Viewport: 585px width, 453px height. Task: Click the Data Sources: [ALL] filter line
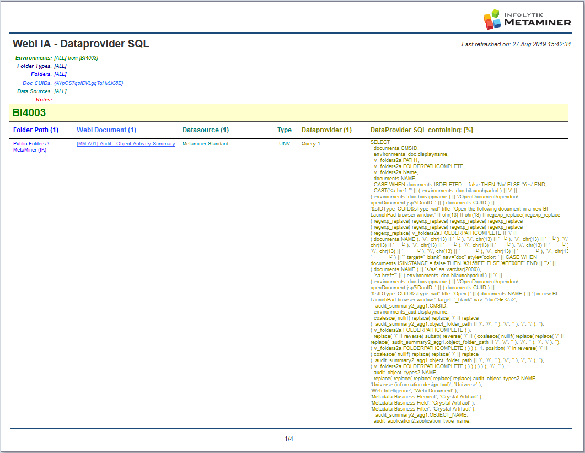click(42, 91)
